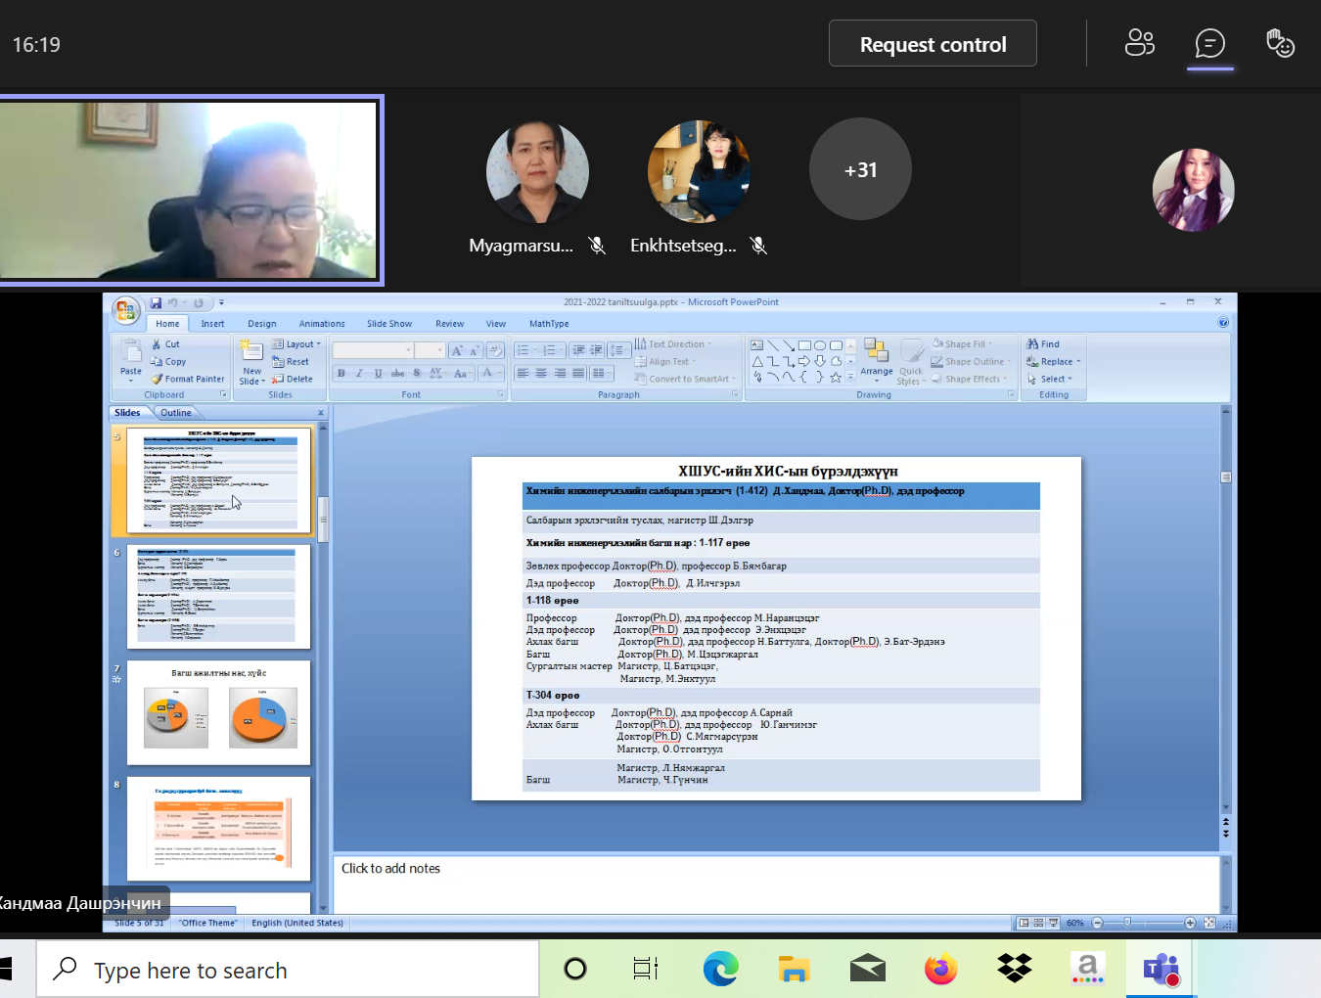1321x998 pixels.
Task: Switch to the Animations tab
Action: 322,324
